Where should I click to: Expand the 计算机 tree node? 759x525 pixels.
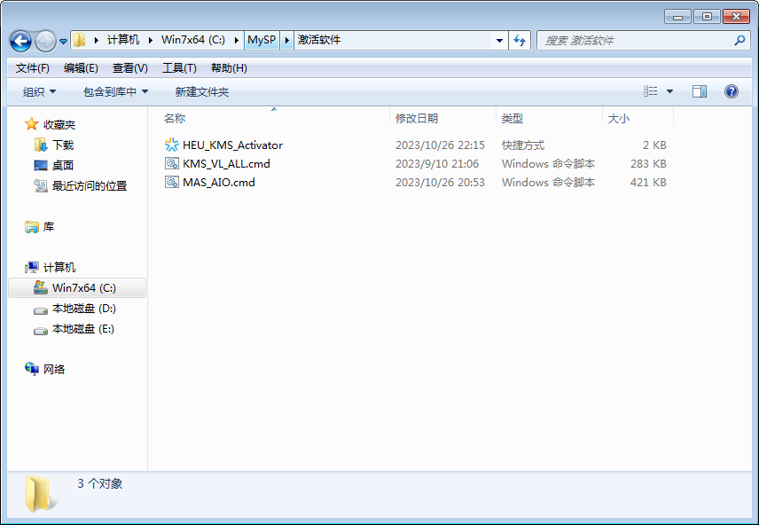click(x=15, y=266)
